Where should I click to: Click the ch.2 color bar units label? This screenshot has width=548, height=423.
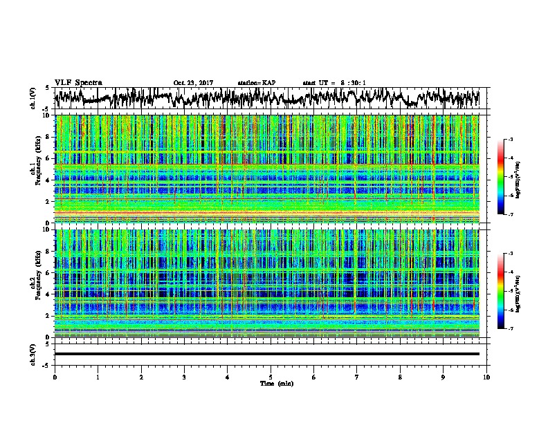pos(518,294)
